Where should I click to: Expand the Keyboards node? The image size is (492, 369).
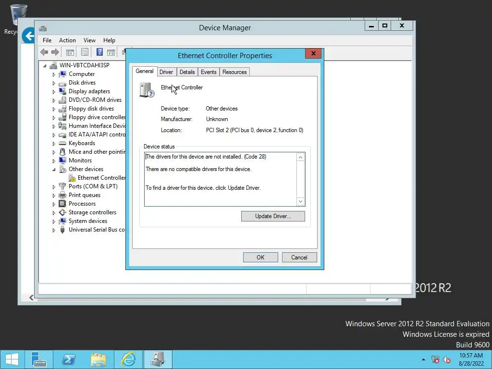pyautogui.click(x=54, y=144)
